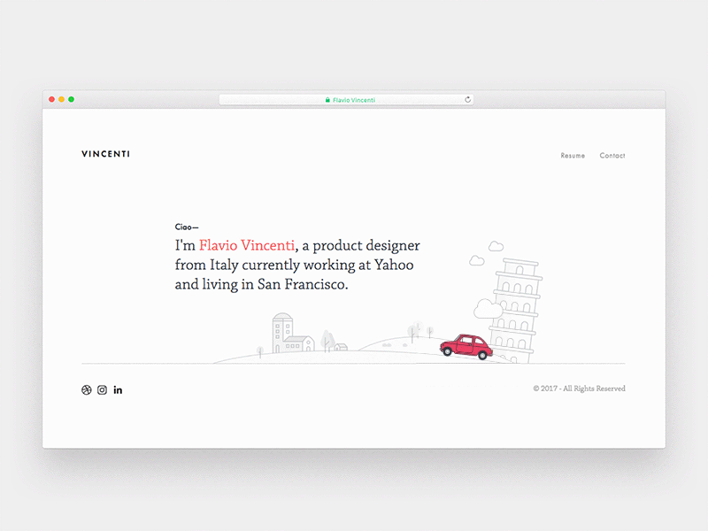708x531 pixels.
Task: Select the red vintage car illustration
Action: click(466, 345)
